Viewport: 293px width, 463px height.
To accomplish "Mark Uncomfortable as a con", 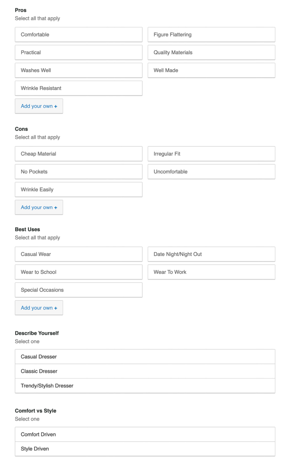I will [211, 172].
